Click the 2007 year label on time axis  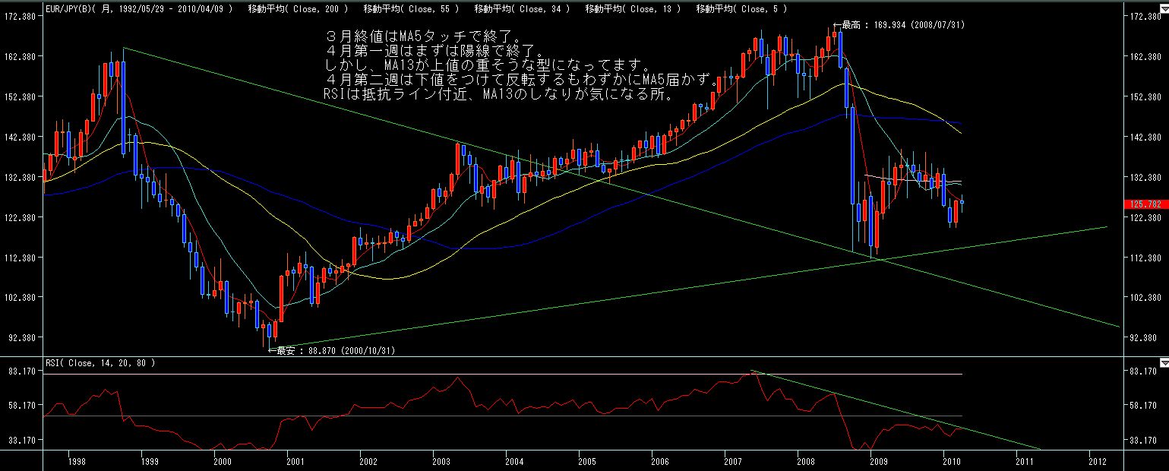click(x=732, y=460)
